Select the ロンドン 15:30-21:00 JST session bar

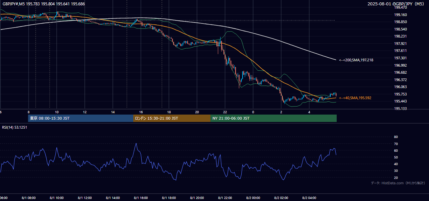coord(172,118)
